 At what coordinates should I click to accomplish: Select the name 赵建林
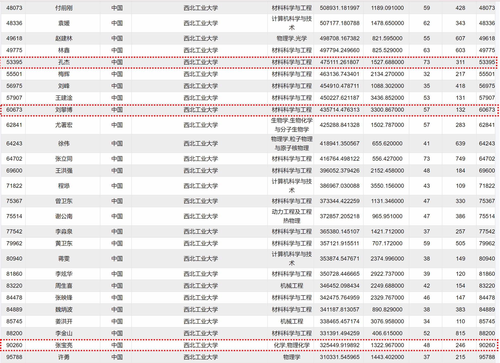pyautogui.click(x=64, y=38)
